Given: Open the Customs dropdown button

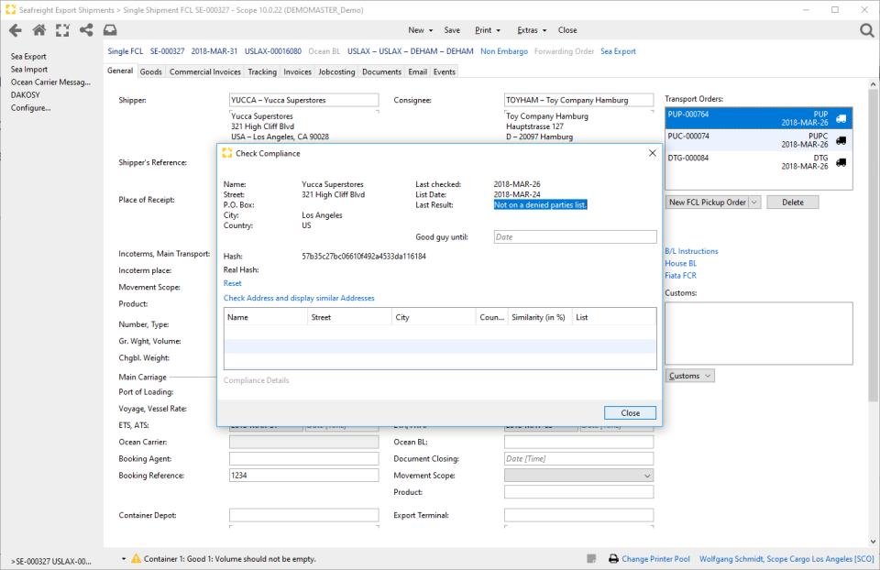Looking at the screenshot, I should coord(689,376).
